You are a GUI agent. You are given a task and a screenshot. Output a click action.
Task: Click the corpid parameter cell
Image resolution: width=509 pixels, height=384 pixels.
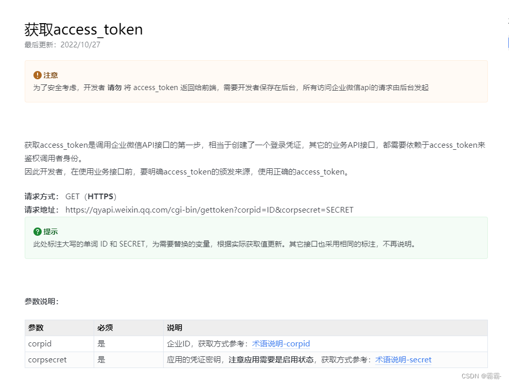pyautogui.click(x=59, y=344)
